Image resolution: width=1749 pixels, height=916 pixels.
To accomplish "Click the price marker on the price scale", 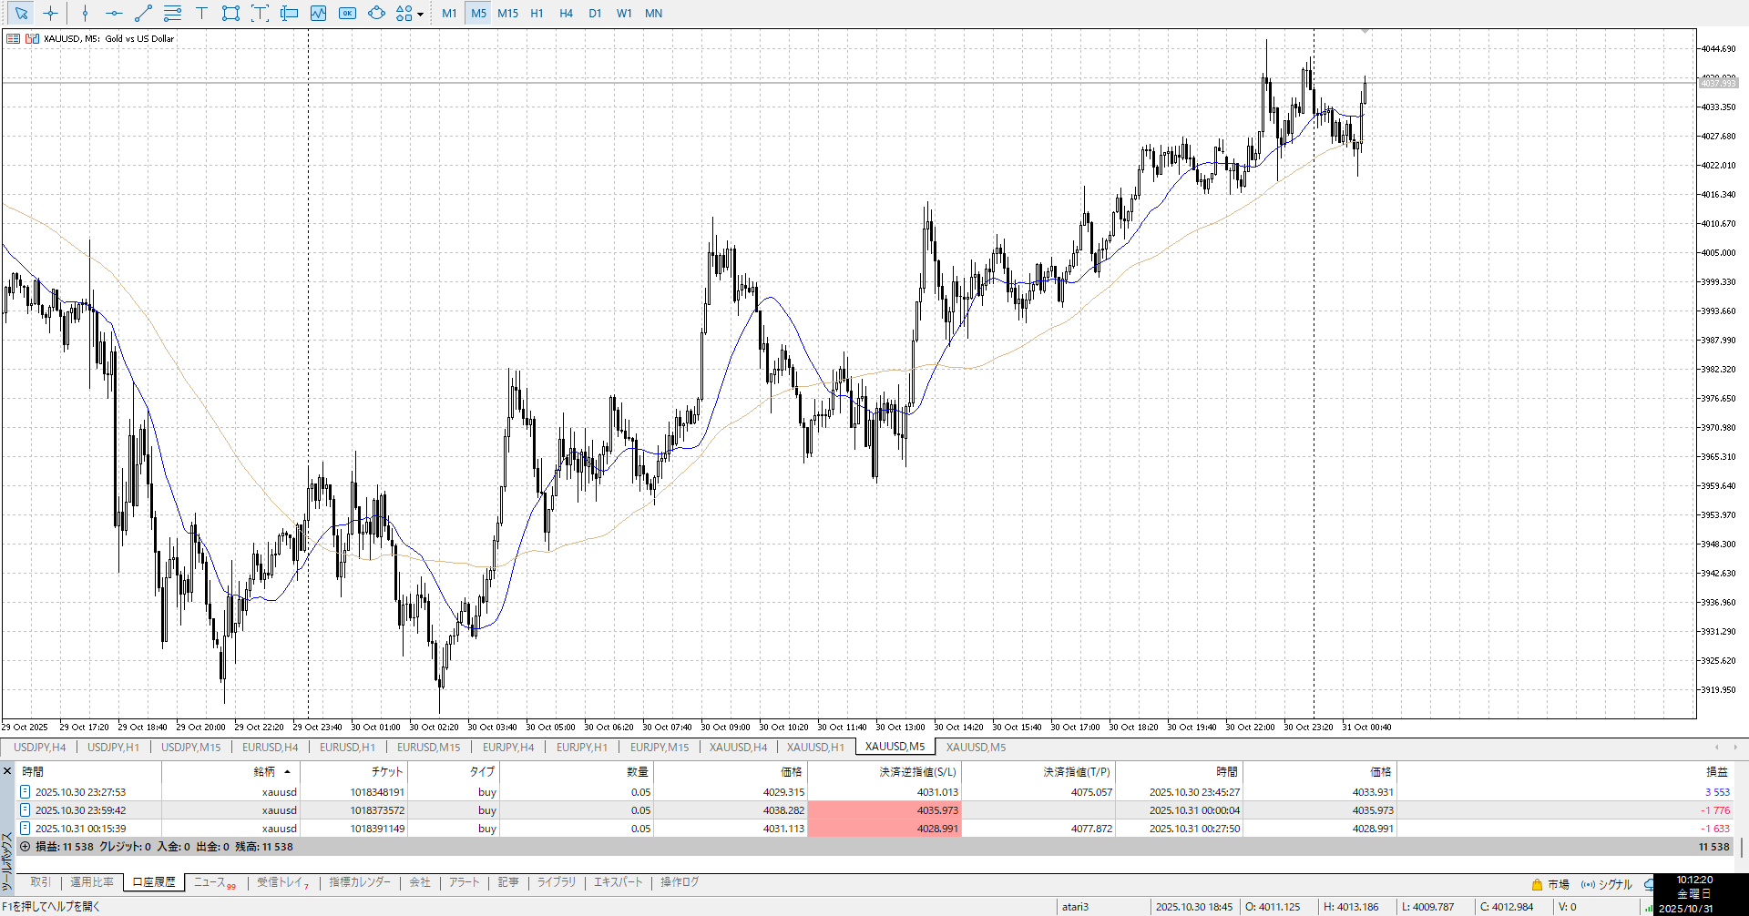I will point(1718,83).
